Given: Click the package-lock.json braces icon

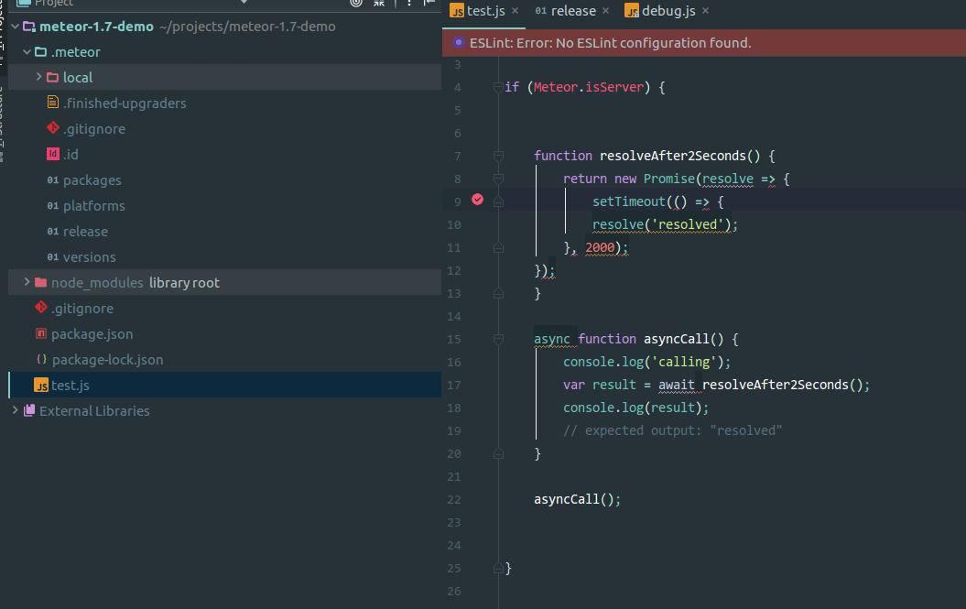Looking at the screenshot, I should point(41,359).
